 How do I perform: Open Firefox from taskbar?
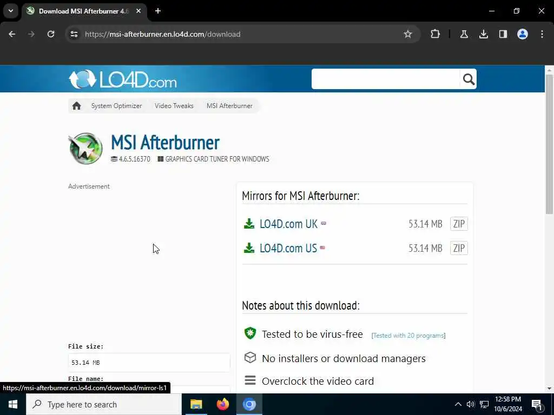click(222, 404)
